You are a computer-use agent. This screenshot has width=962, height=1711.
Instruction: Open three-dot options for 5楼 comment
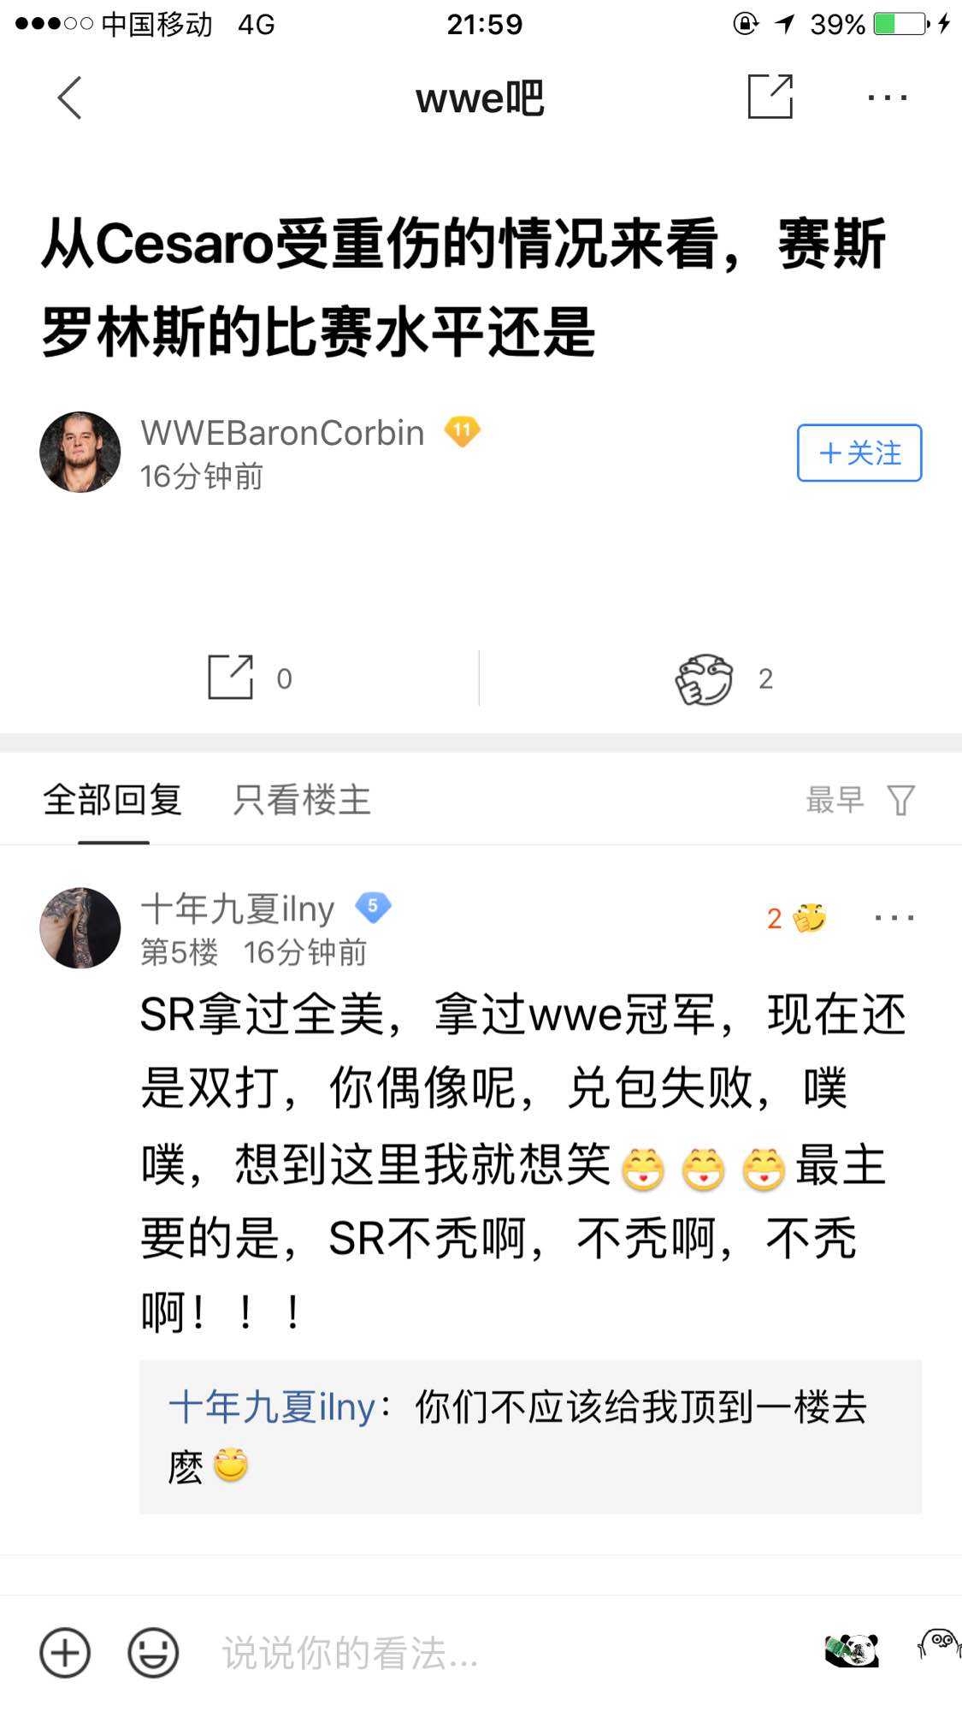894,918
